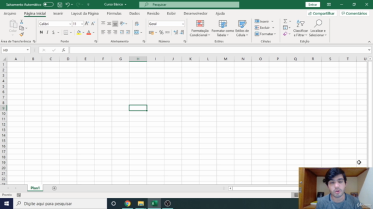Switch to the Inserir tab
Image resolution: width=373 pixels, height=209 pixels.
point(58,13)
